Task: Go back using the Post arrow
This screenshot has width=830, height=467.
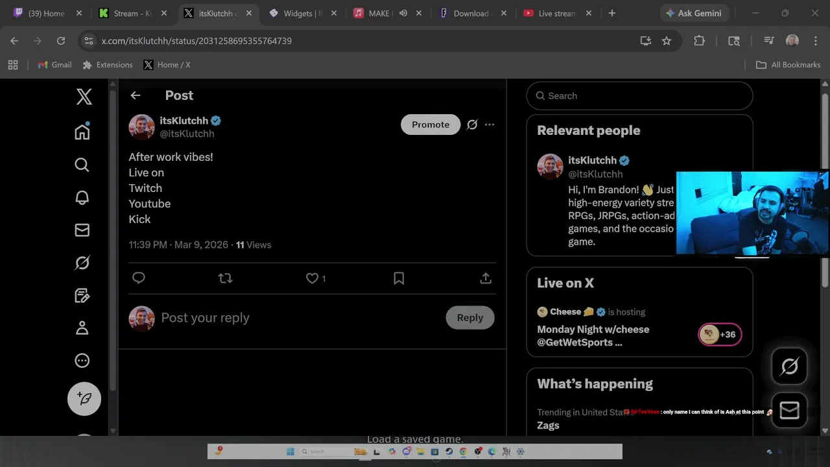Action: (x=136, y=95)
